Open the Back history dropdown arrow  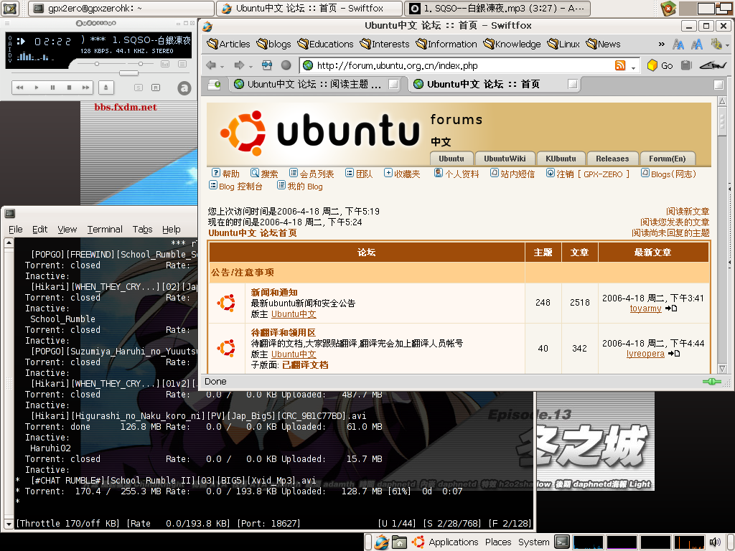point(223,67)
